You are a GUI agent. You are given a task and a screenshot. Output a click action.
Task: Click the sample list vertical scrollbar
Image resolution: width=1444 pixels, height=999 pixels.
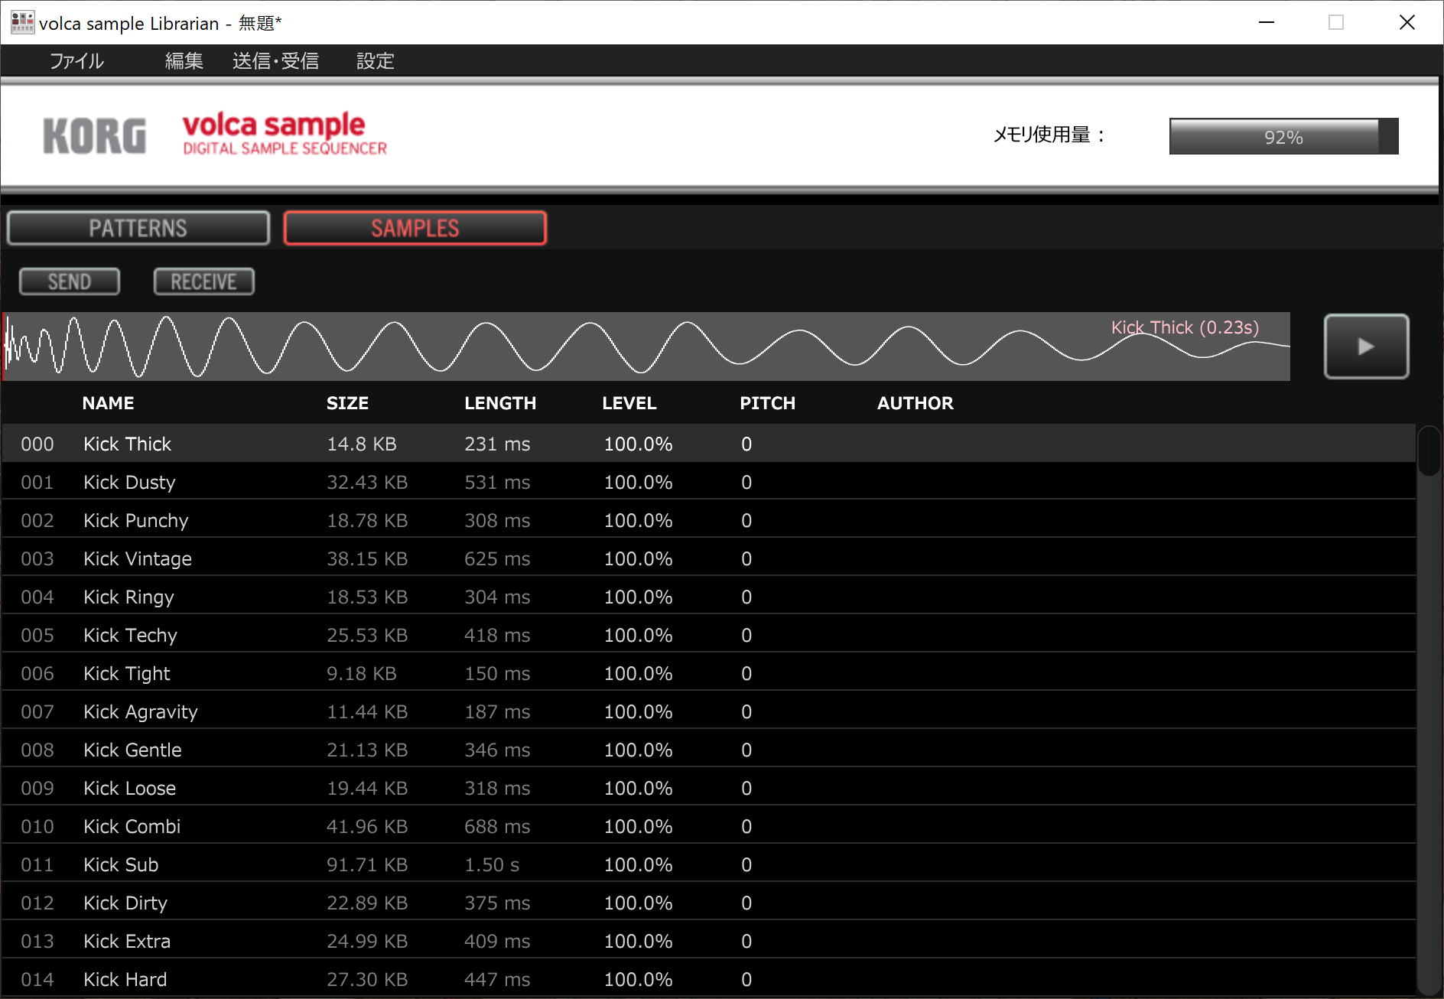click(x=1429, y=711)
